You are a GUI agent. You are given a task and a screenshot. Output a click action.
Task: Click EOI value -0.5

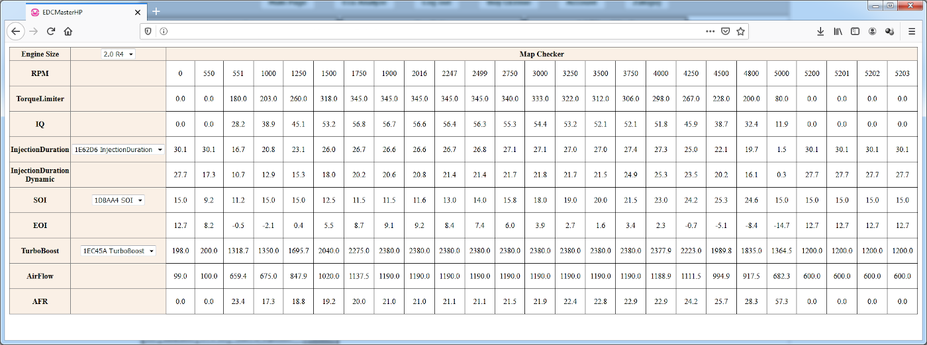tap(238, 226)
